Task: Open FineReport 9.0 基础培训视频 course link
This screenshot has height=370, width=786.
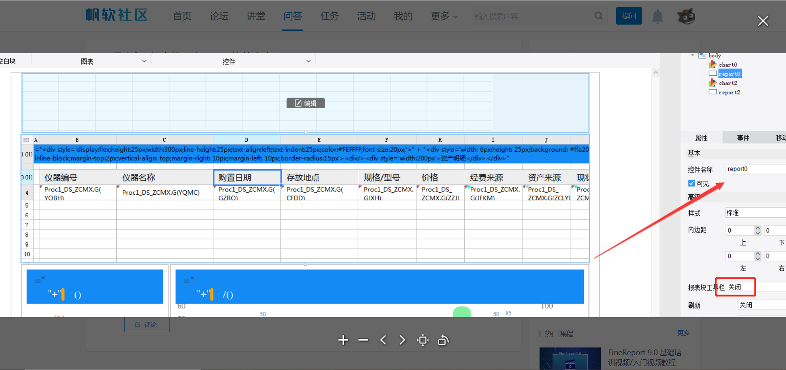Action: coord(645,357)
